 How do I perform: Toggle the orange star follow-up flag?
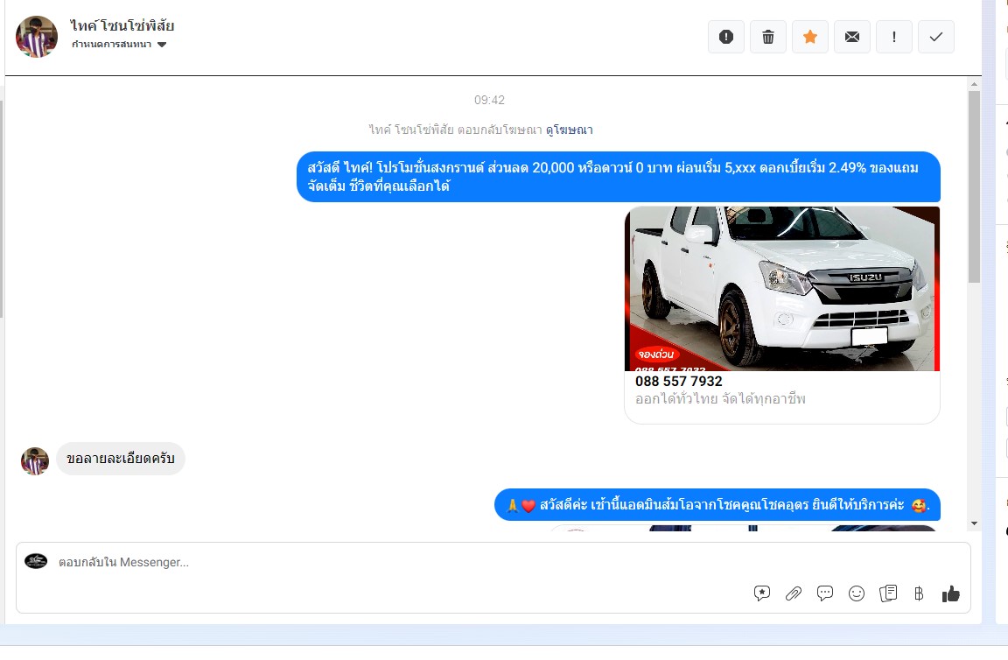(810, 37)
